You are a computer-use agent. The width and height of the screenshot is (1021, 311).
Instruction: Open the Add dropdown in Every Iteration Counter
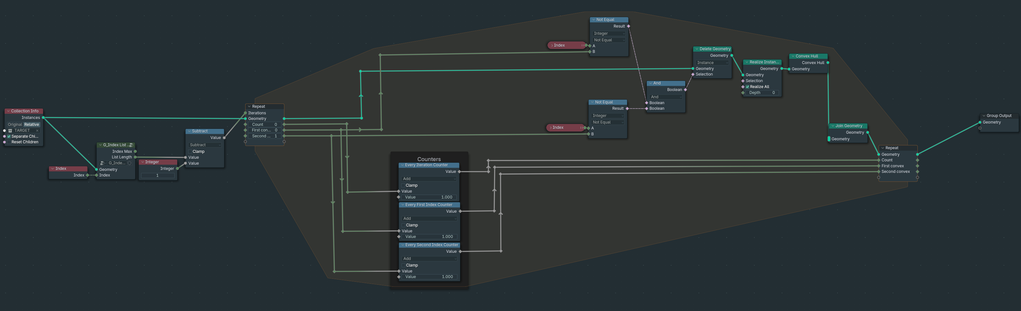(x=429, y=179)
